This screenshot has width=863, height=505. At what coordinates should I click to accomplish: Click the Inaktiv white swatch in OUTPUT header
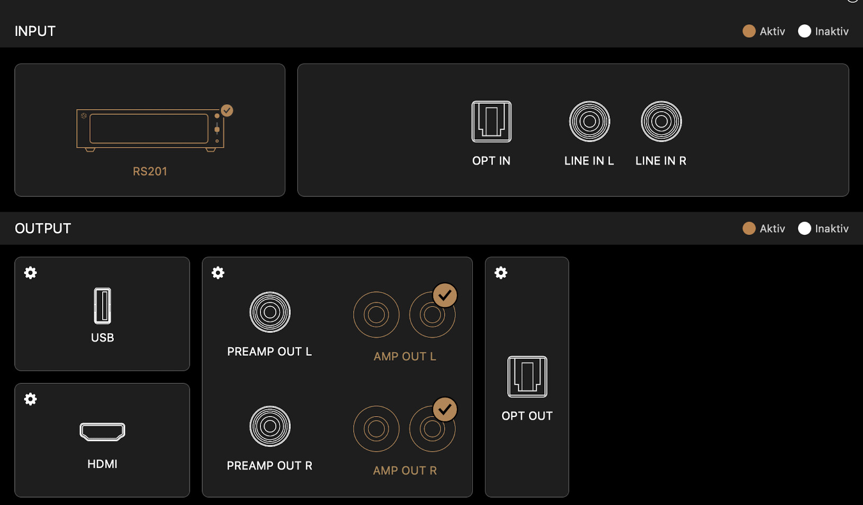tap(804, 228)
